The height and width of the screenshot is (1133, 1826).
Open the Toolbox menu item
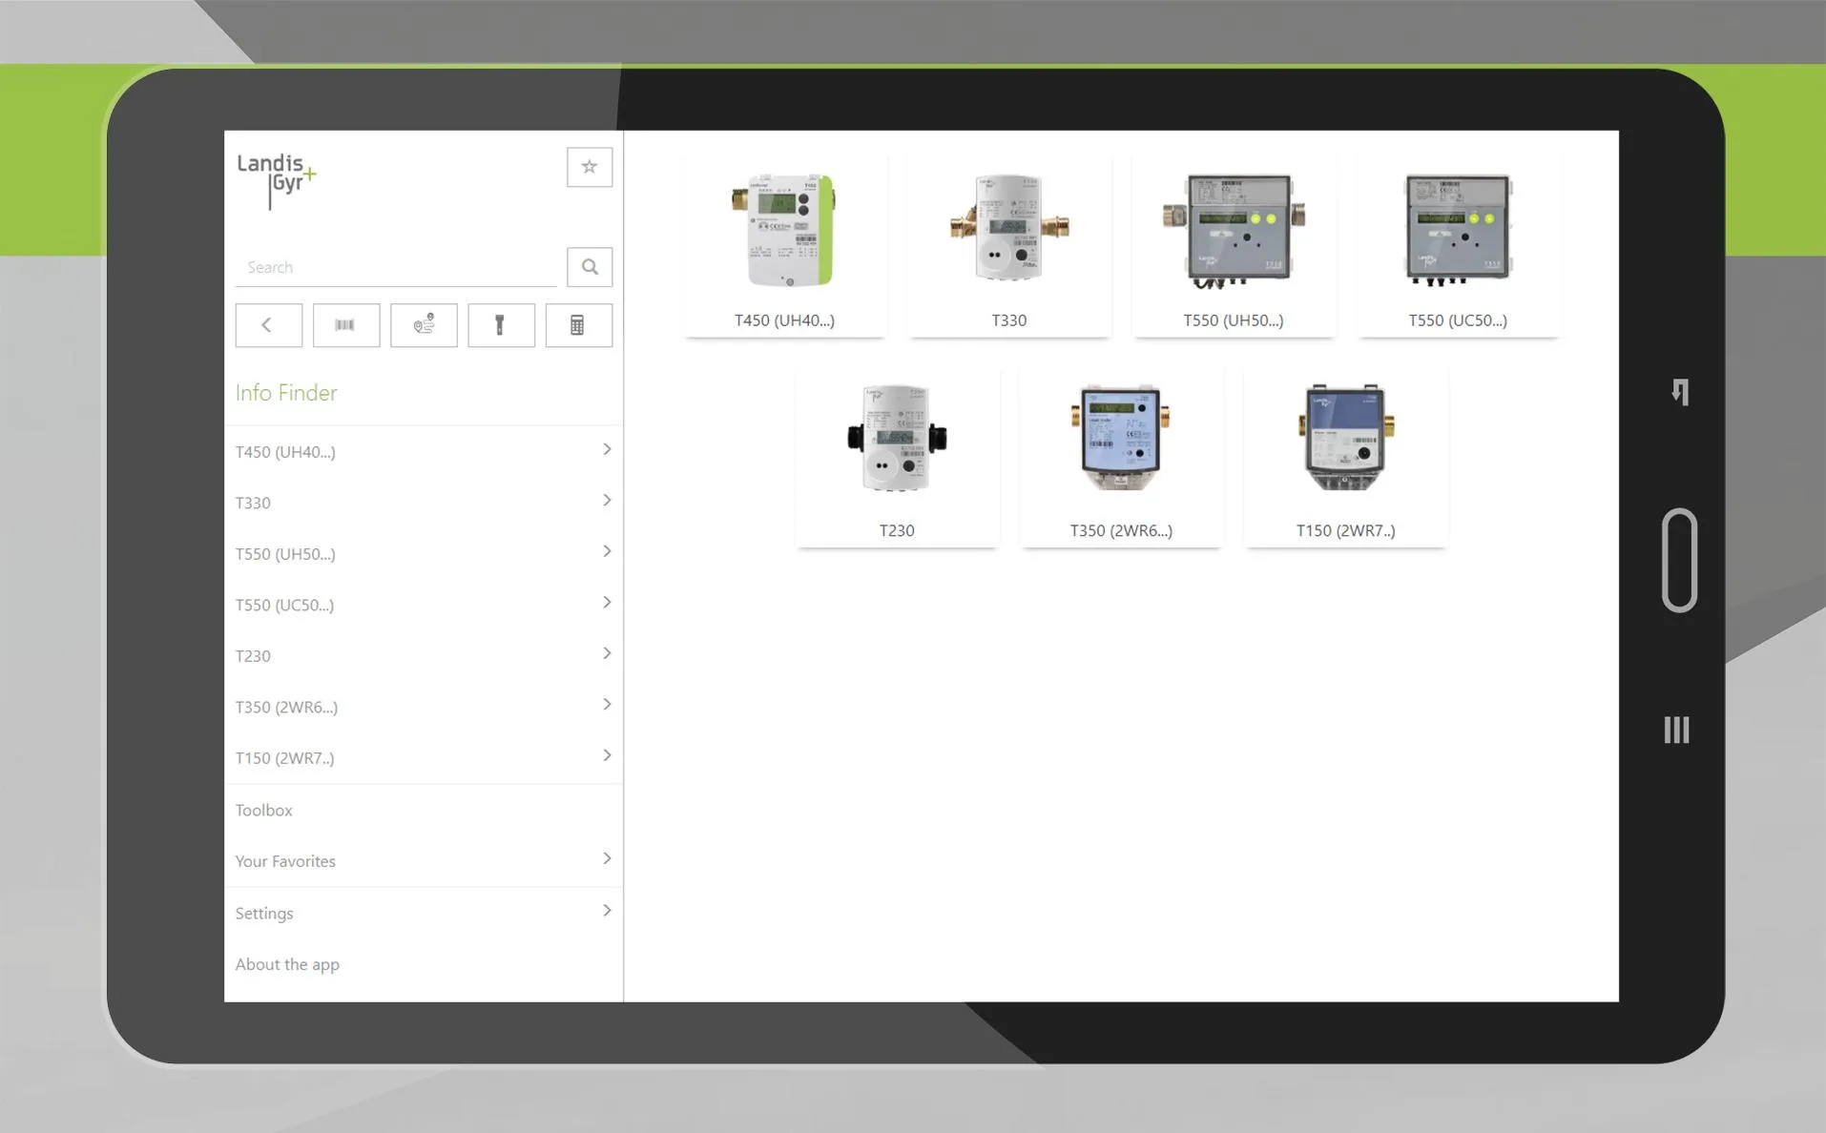point(424,810)
